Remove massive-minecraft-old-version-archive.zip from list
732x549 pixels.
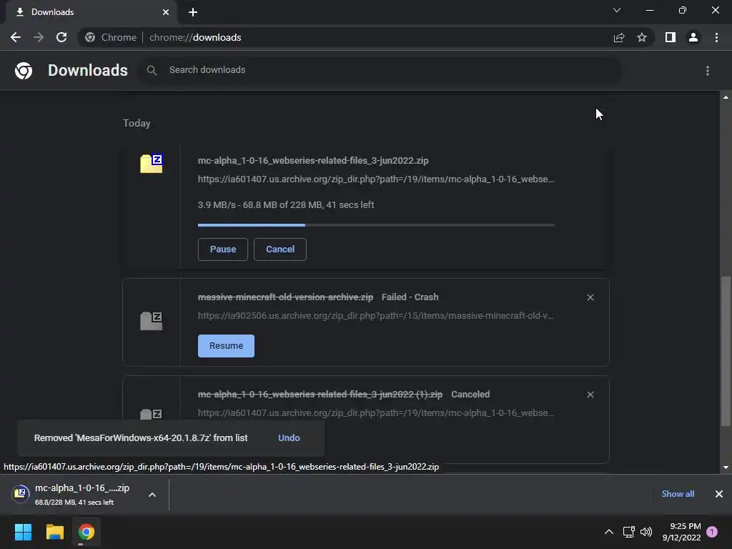(590, 297)
